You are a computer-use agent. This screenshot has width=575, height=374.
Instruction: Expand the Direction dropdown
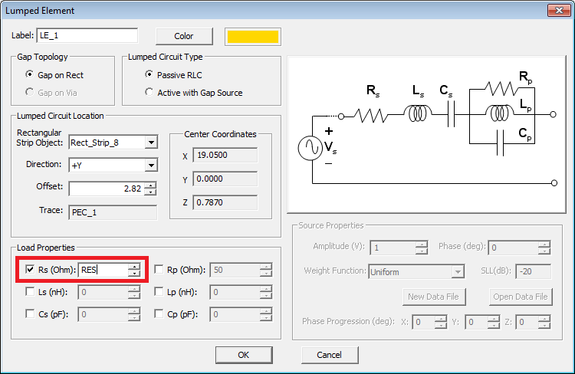[x=150, y=165]
